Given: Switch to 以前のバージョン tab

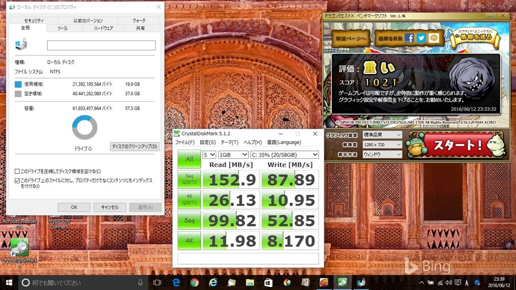Looking at the screenshot, I should 88,20.
